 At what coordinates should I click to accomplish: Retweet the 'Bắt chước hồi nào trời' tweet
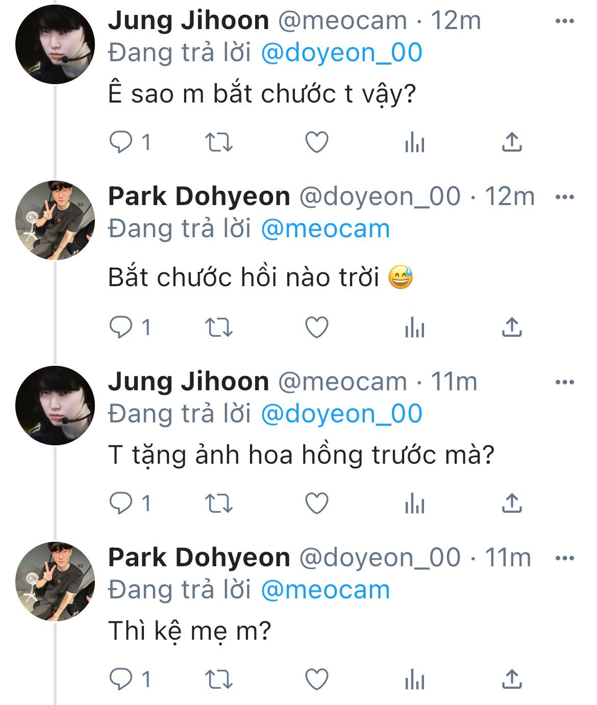tap(218, 327)
